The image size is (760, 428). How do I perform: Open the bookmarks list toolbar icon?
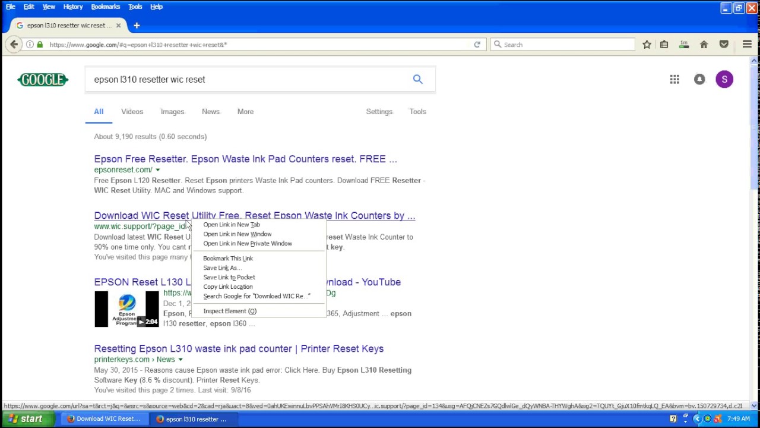click(x=664, y=45)
